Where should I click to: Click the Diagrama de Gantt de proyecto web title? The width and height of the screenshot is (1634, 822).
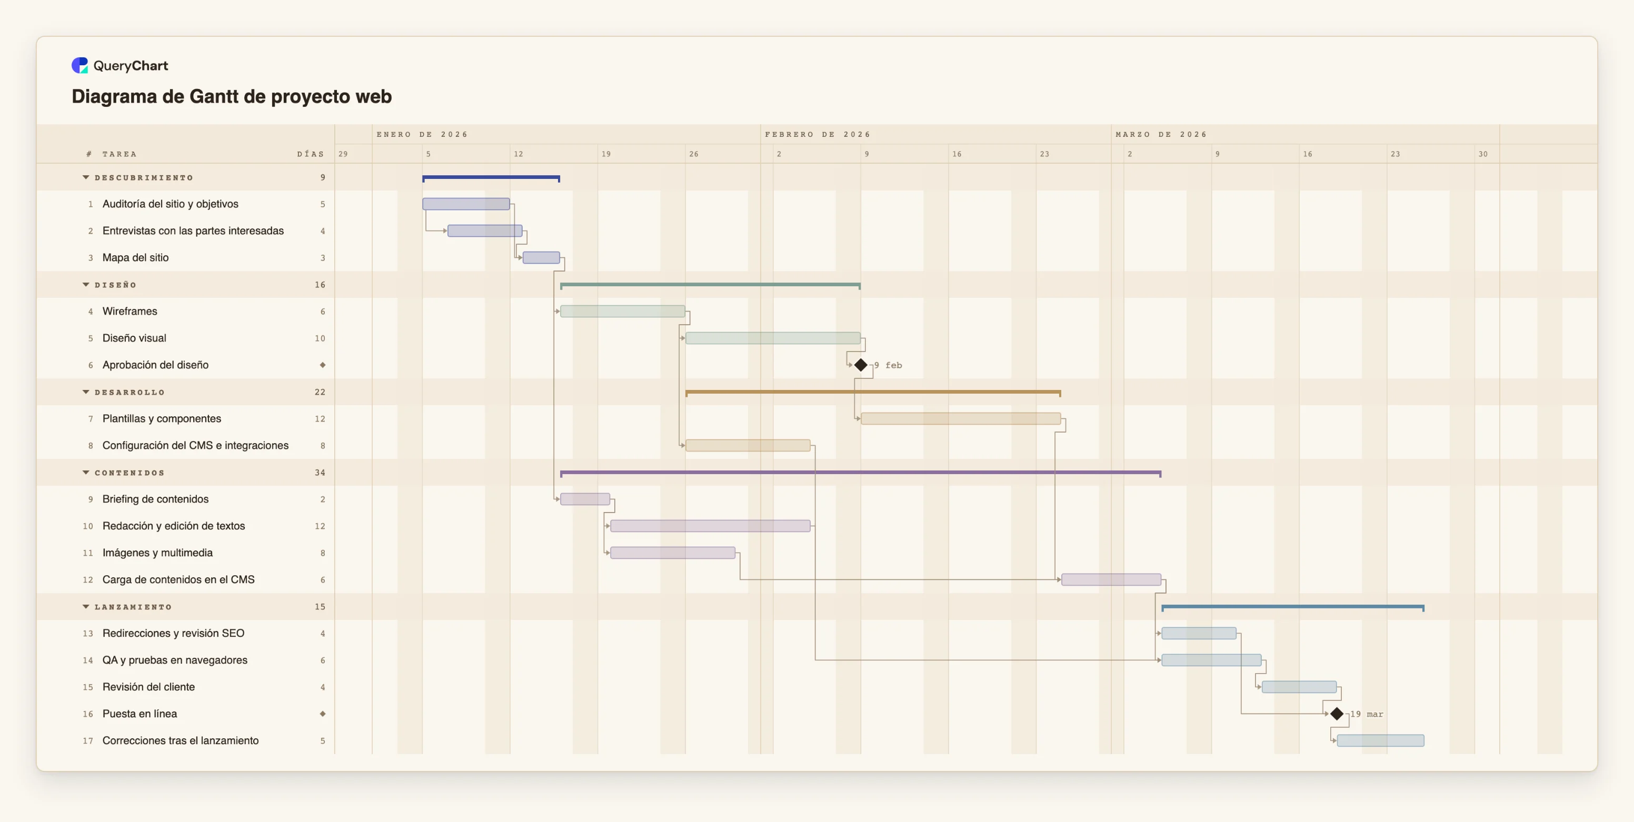(x=232, y=96)
